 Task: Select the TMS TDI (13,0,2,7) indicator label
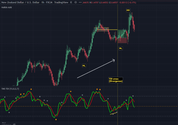click(10, 89)
